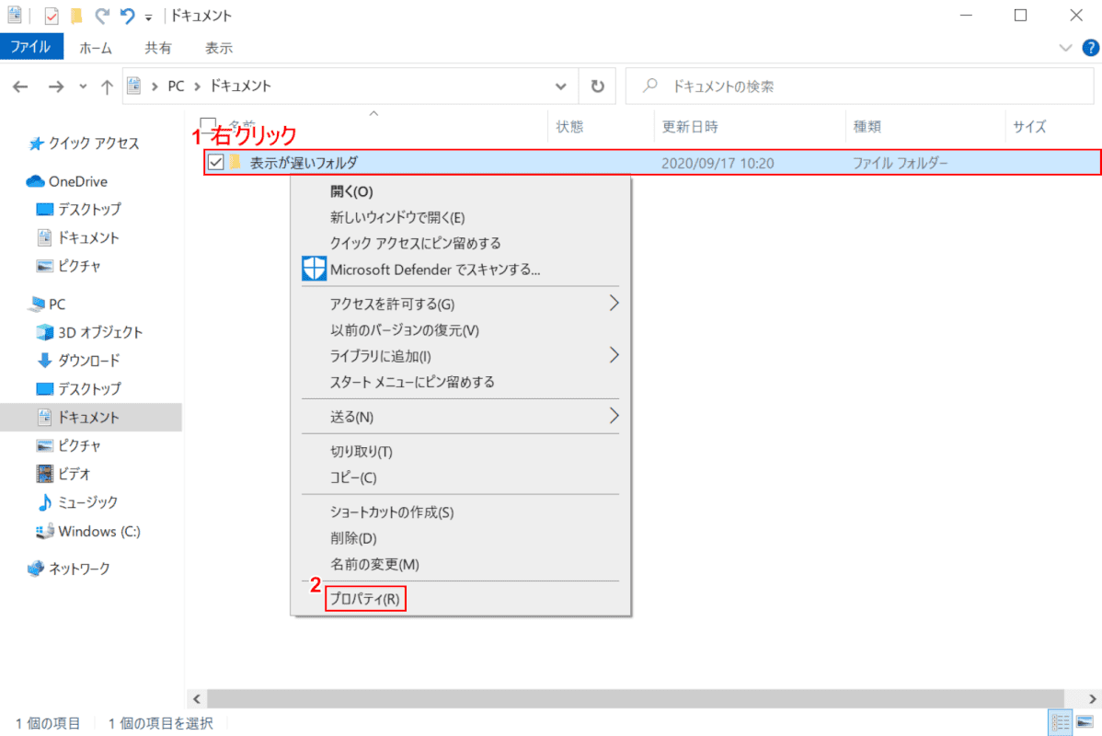
Task: Select ミュージック in the navigation pane
Action: click(77, 502)
